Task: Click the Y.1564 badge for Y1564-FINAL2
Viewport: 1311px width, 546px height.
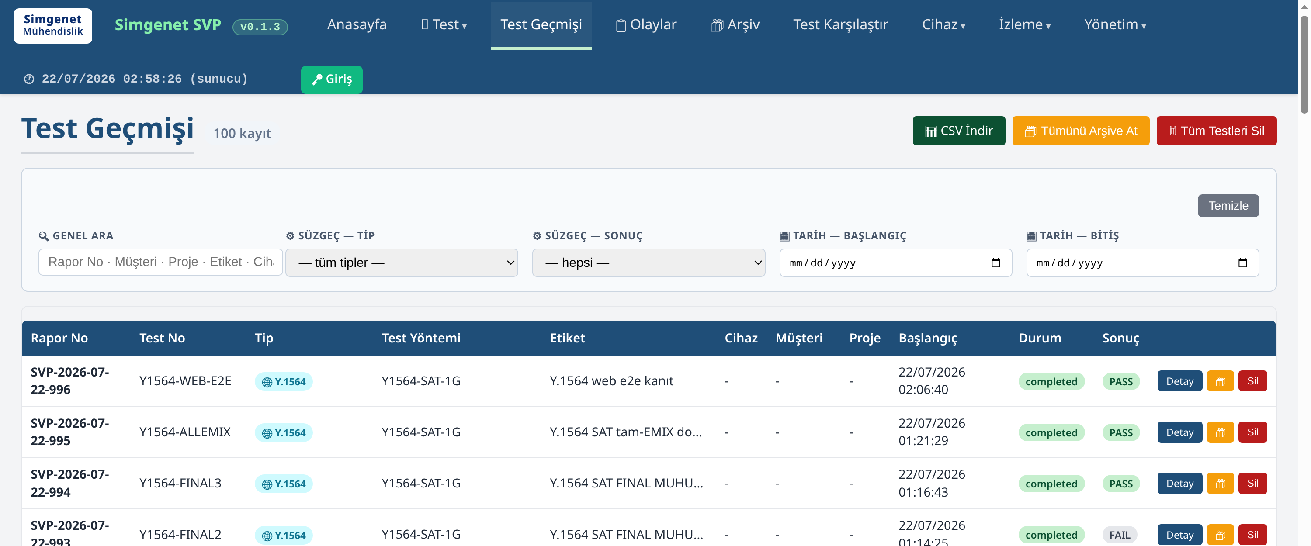Action: coord(284,536)
